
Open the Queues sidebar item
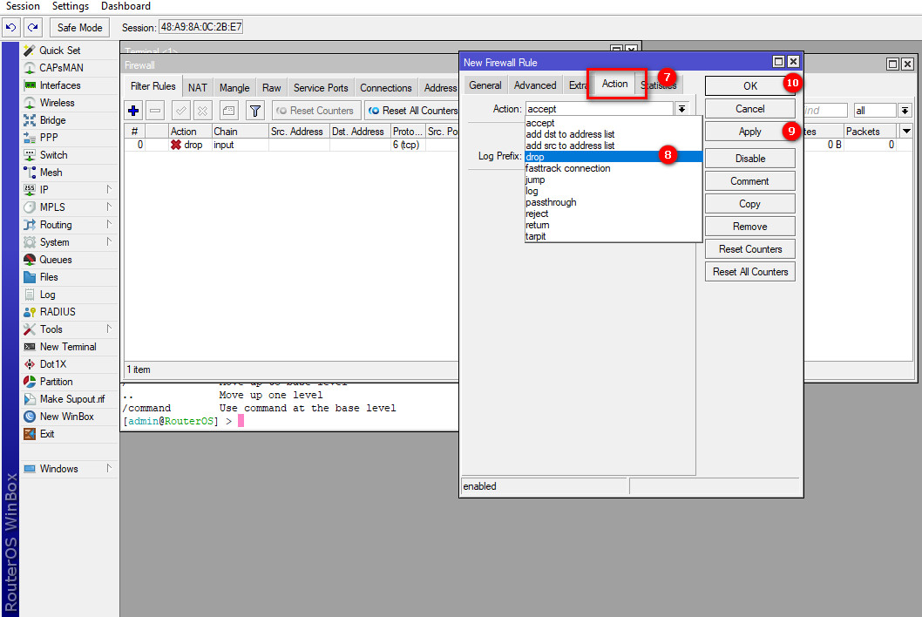(56, 260)
